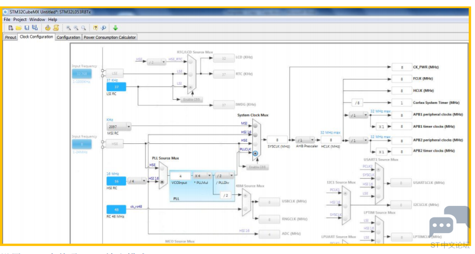Click the blue HSI RC 16 box
This screenshot has width=475, height=254.
click(x=117, y=181)
